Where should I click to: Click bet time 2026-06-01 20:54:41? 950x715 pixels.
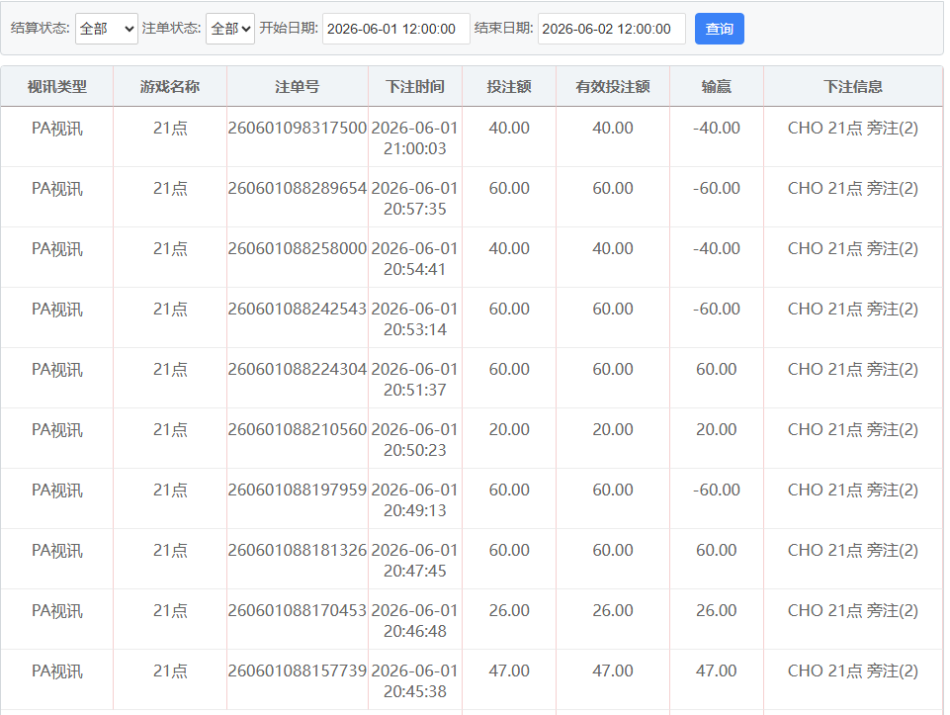[x=415, y=259]
